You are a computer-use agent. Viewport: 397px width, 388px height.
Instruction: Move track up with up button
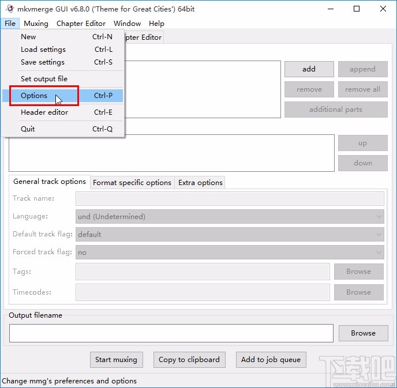pyautogui.click(x=362, y=143)
